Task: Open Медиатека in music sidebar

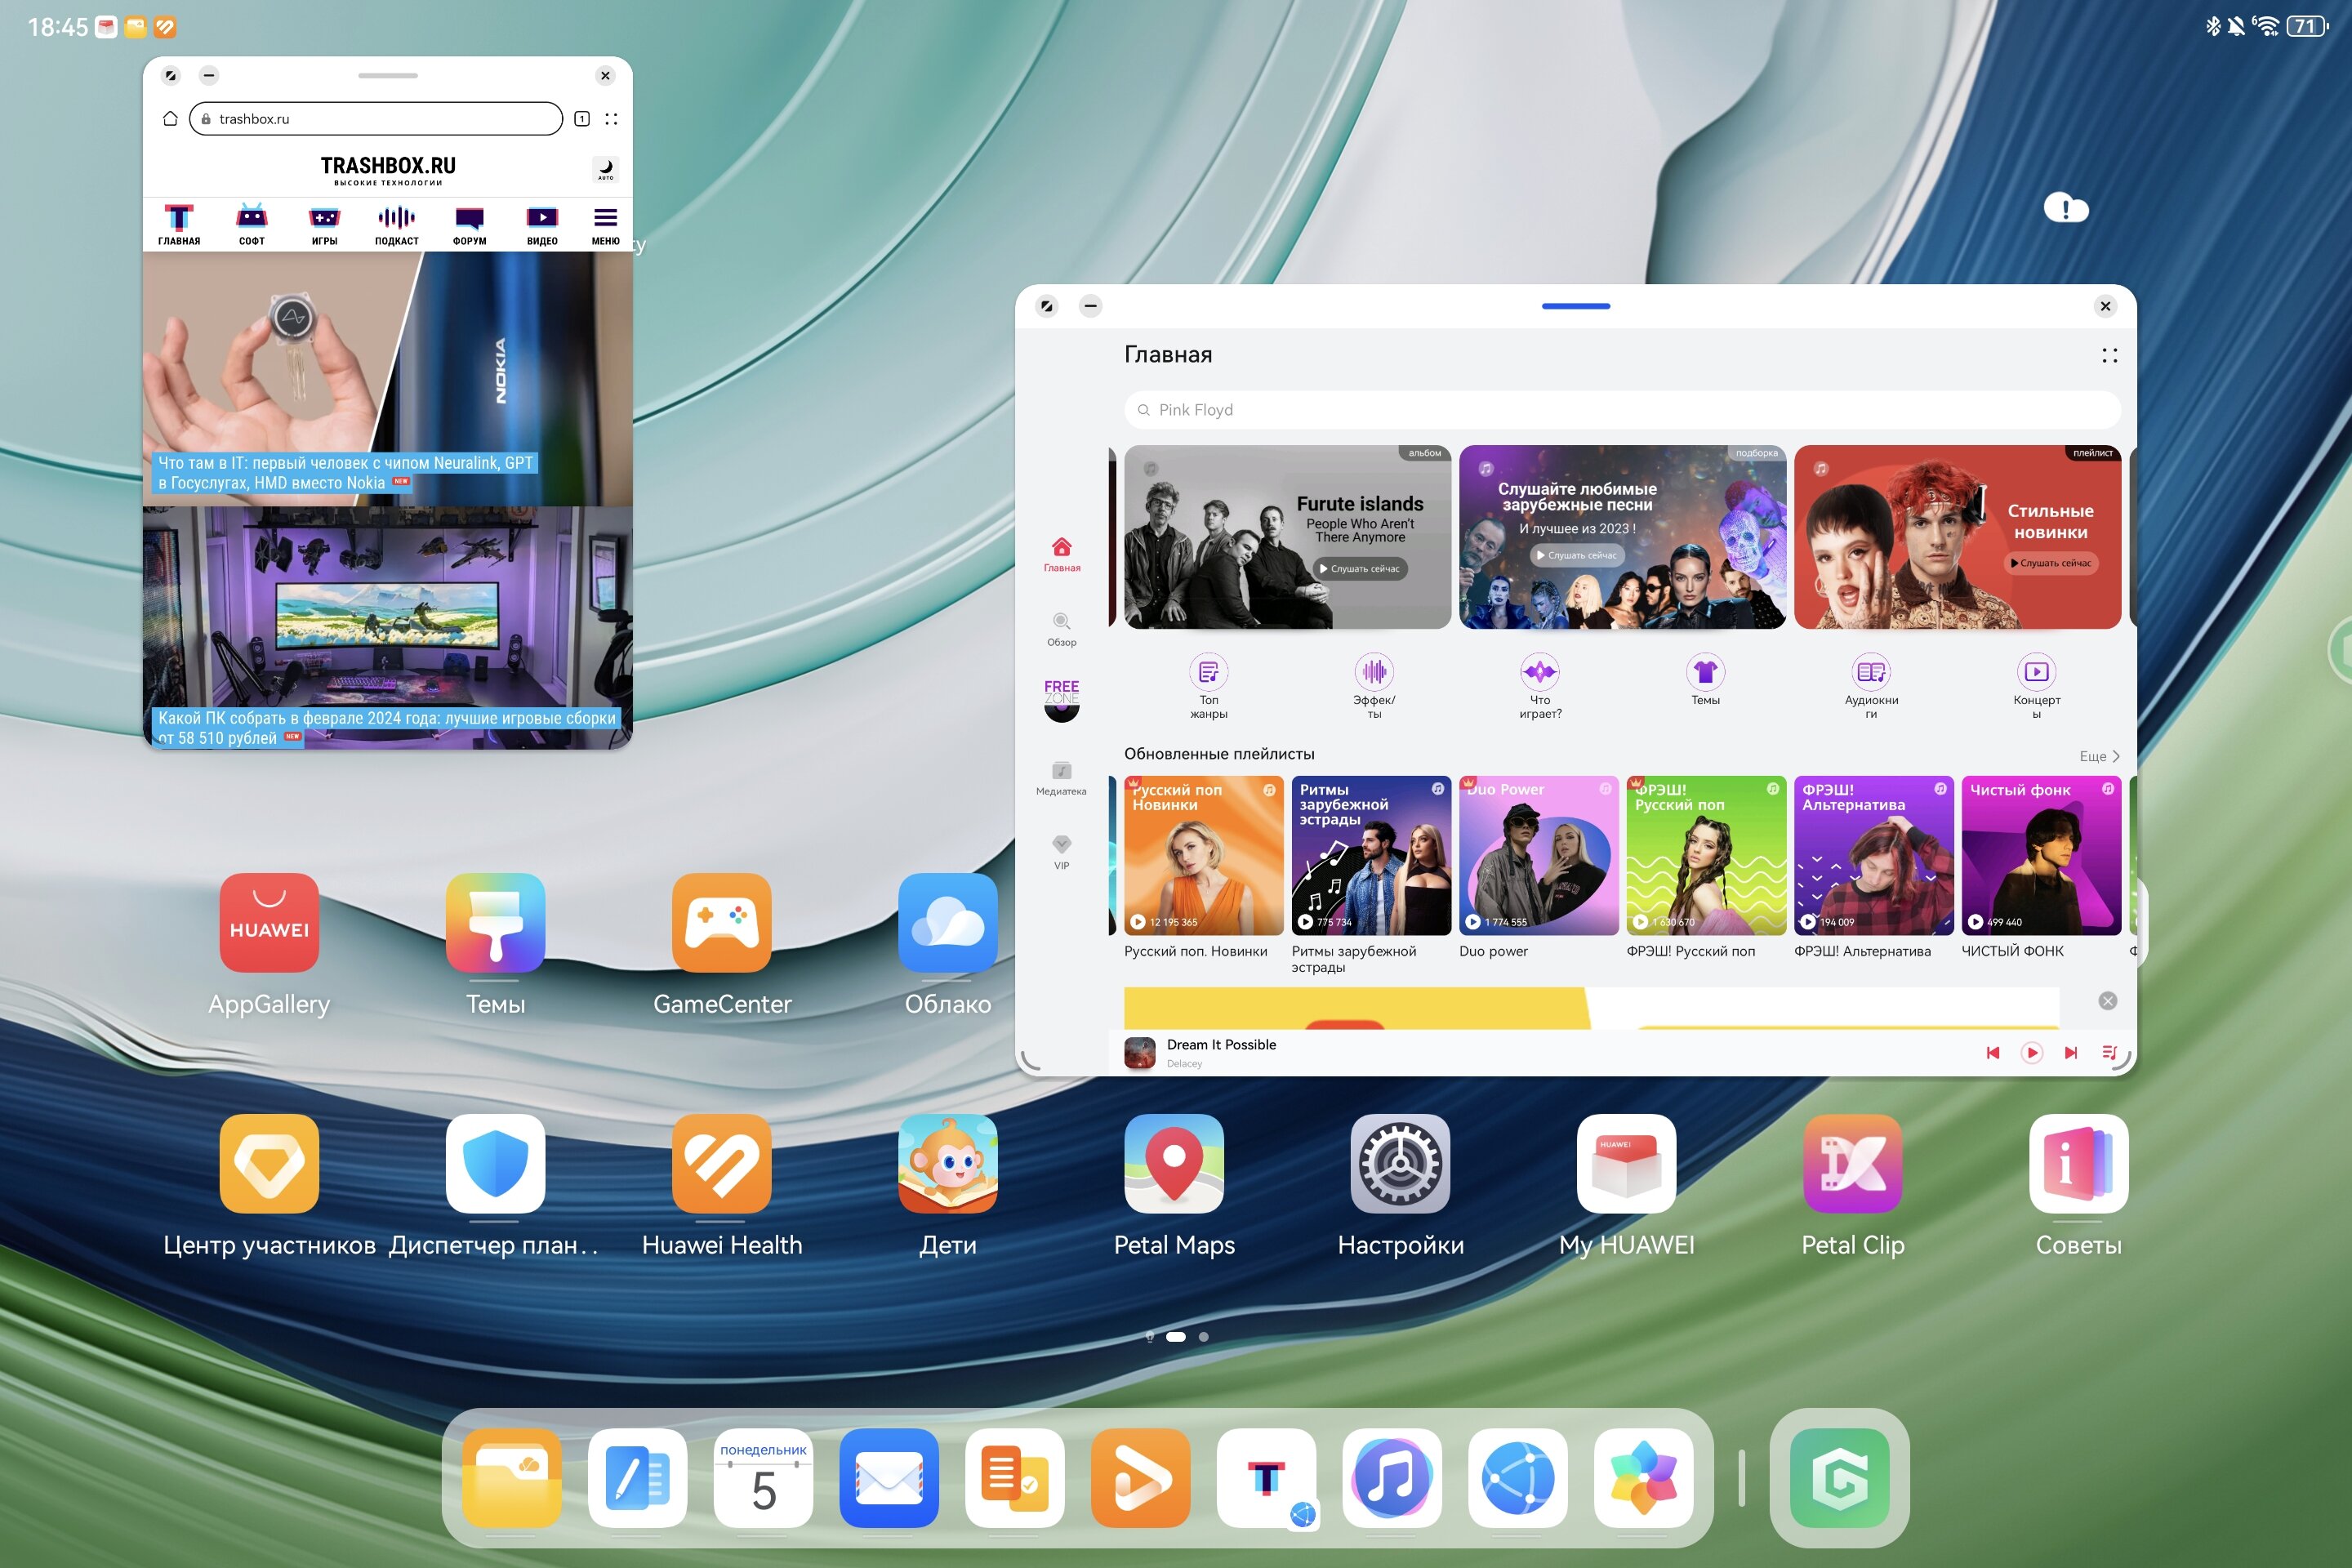Action: pos(1061,778)
